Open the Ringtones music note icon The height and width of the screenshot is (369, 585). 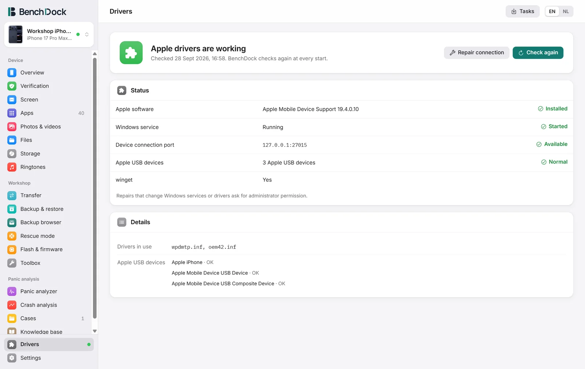pyautogui.click(x=12, y=167)
